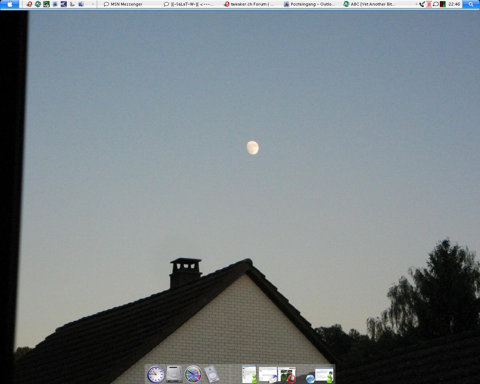Click the green meter tray icon
The width and height of the screenshot is (480, 384).
click(x=442, y=4)
